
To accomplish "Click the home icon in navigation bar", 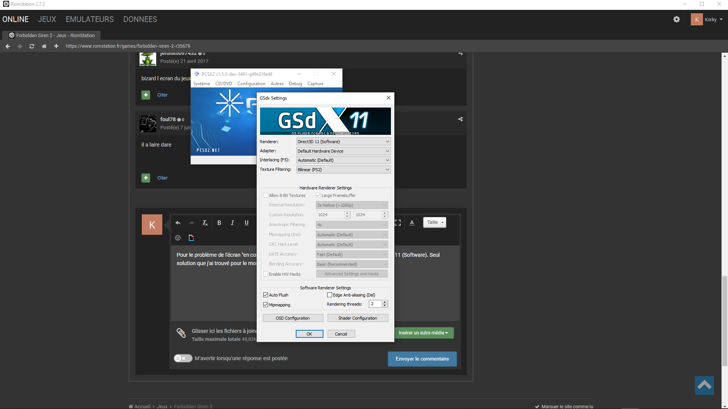I will pos(44,46).
